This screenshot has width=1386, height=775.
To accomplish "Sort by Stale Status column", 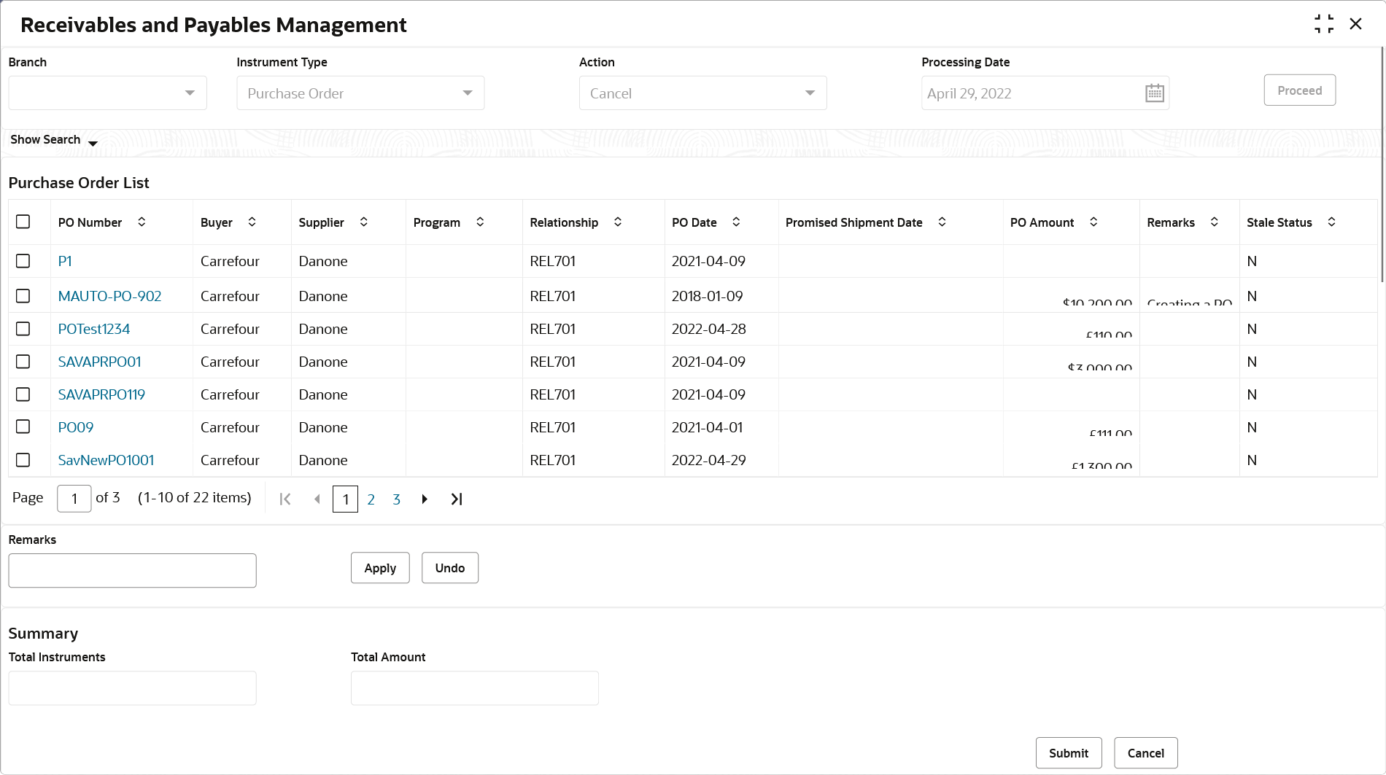I will 1331,222.
